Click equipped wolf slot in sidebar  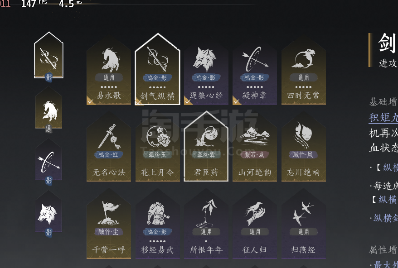pos(49,214)
